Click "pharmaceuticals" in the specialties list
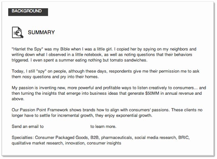 117,137
